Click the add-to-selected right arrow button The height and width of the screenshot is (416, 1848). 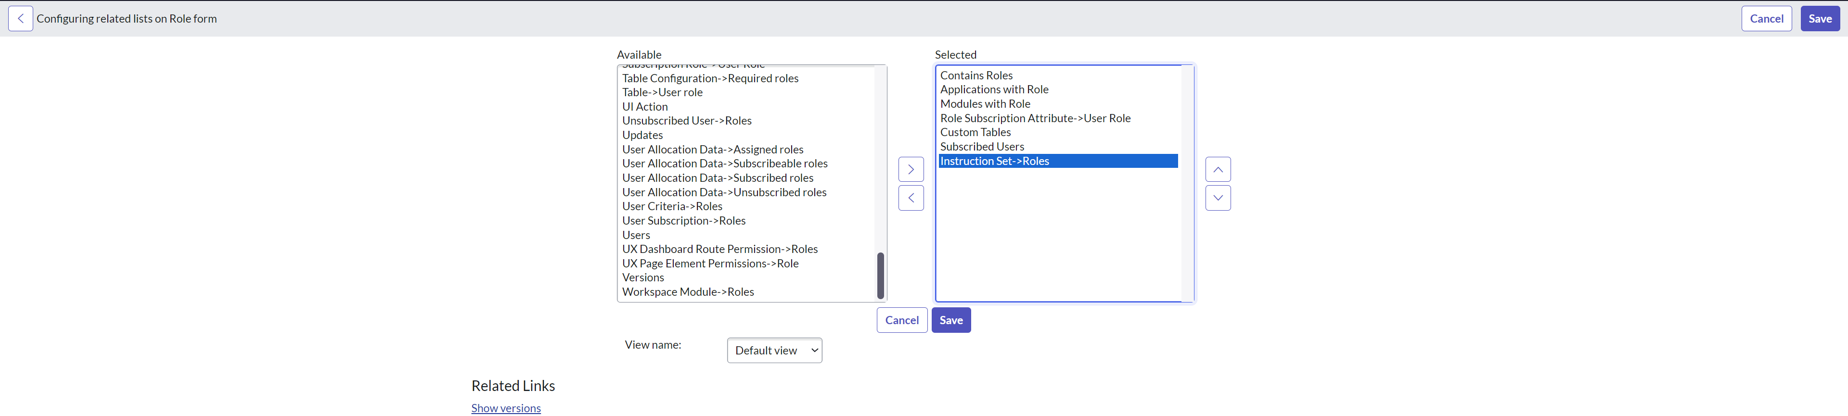[911, 169]
